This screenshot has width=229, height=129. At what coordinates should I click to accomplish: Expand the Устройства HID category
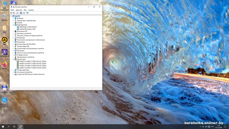(13, 74)
